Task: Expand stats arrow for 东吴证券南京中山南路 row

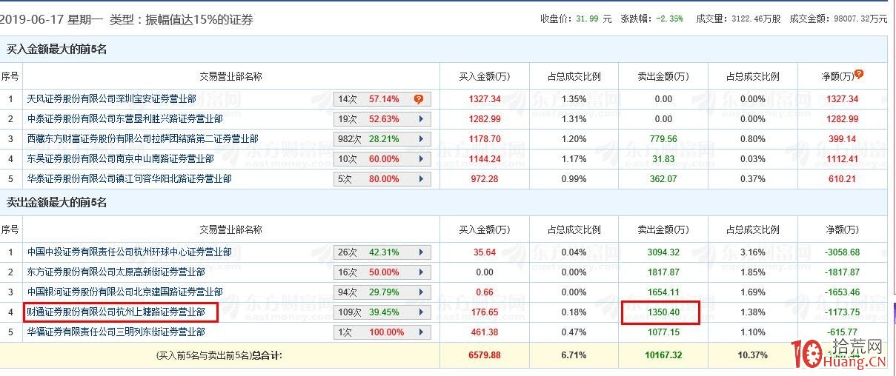Action: click(421, 159)
